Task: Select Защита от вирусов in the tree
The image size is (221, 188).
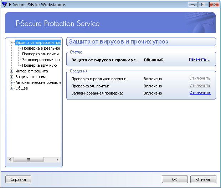Action: tap(38, 42)
